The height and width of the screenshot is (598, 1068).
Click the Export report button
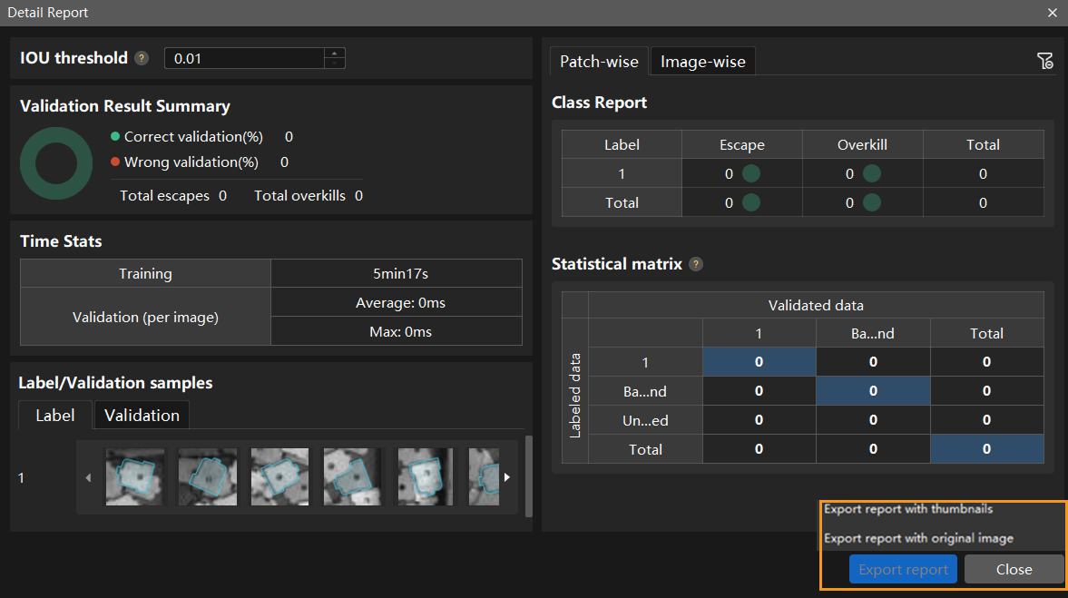tap(903, 570)
